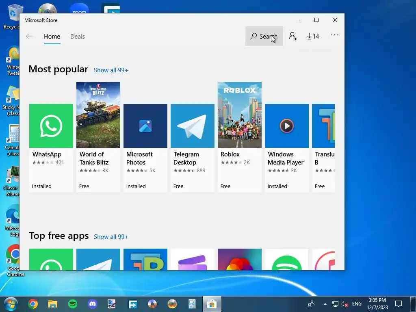Click the Roblox title text
The image size is (416, 312).
click(x=230, y=154)
